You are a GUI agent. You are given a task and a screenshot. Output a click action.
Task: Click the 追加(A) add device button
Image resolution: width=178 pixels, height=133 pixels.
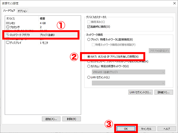(51, 119)
